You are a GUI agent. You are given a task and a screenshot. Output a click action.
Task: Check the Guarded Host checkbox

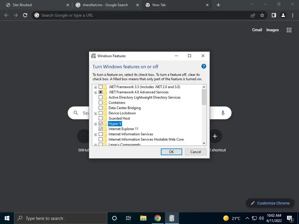pyautogui.click(x=100, y=118)
